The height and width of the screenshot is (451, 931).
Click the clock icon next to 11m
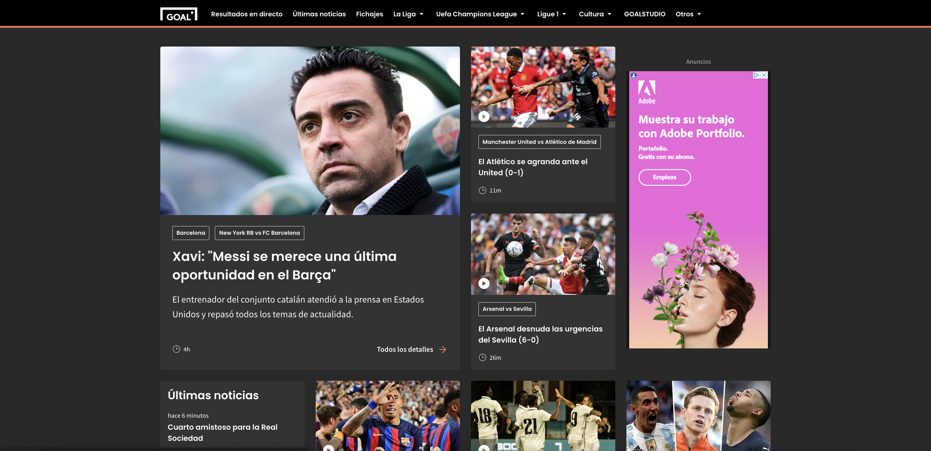pos(483,190)
